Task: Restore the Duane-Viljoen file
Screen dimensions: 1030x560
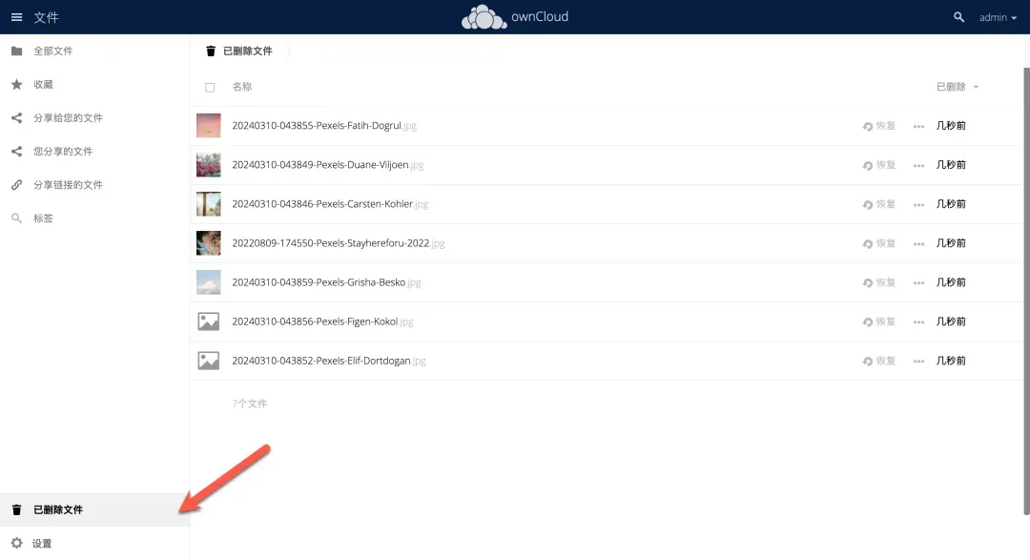Action: tap(878, 165)
